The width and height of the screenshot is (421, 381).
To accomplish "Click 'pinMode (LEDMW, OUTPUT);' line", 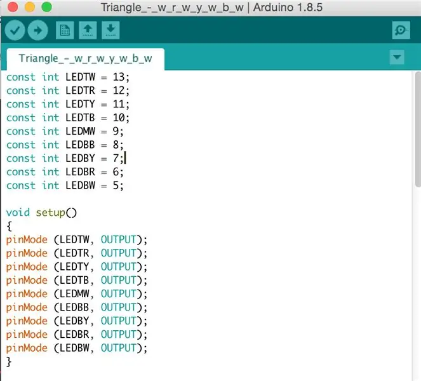I will (x=77, y=294).
